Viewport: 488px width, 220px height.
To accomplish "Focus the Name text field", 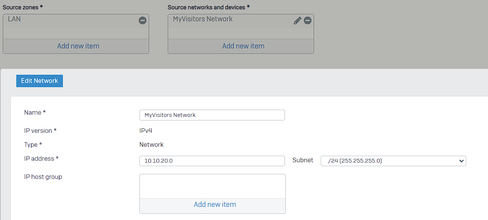I will click(212, 115).
